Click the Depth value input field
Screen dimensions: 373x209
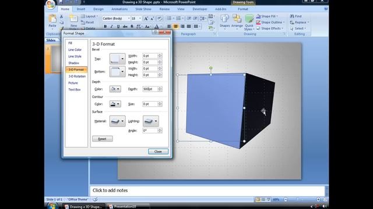150,89
